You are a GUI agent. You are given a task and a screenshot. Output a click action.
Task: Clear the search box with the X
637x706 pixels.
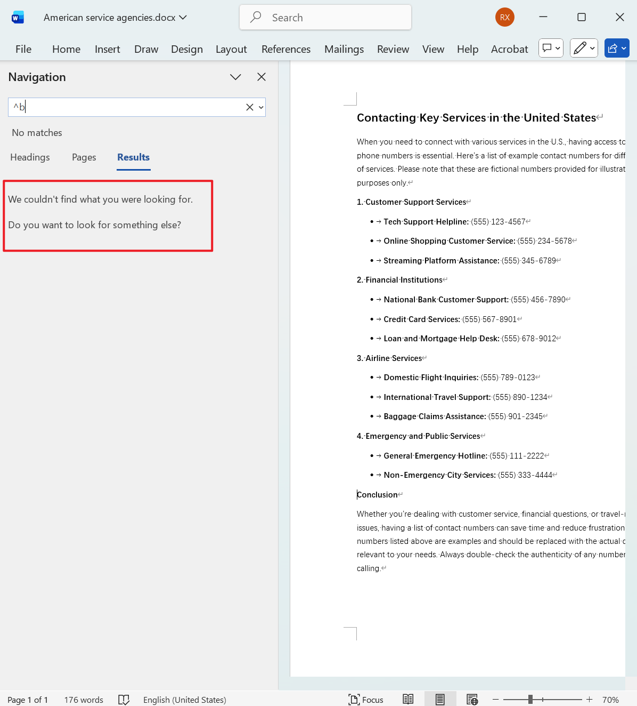point(249,107)
